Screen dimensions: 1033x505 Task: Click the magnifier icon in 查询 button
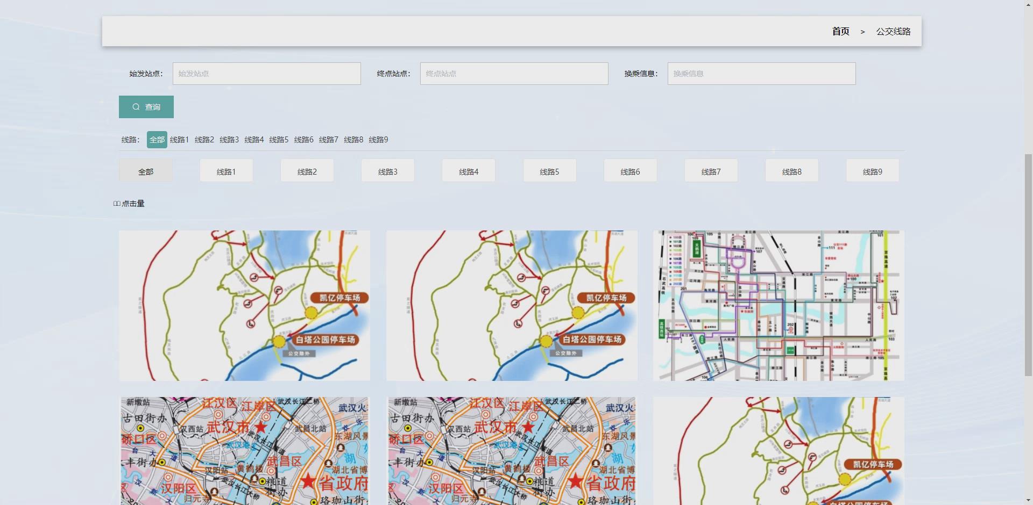[136, 107]
